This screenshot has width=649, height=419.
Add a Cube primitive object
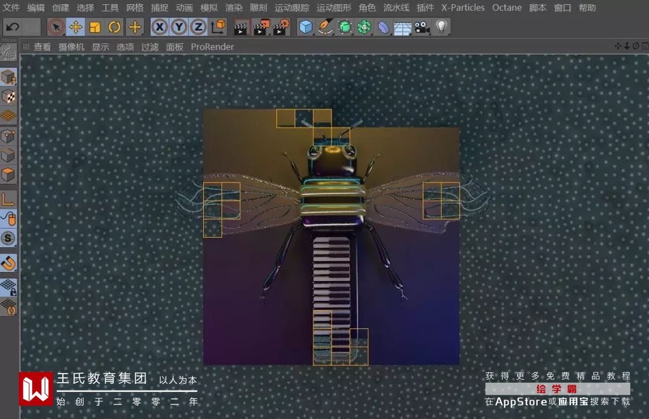coord(306,27)
